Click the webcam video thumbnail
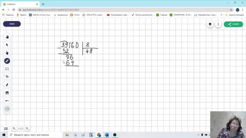Screen dimensions: 246x138 (228, 125)
